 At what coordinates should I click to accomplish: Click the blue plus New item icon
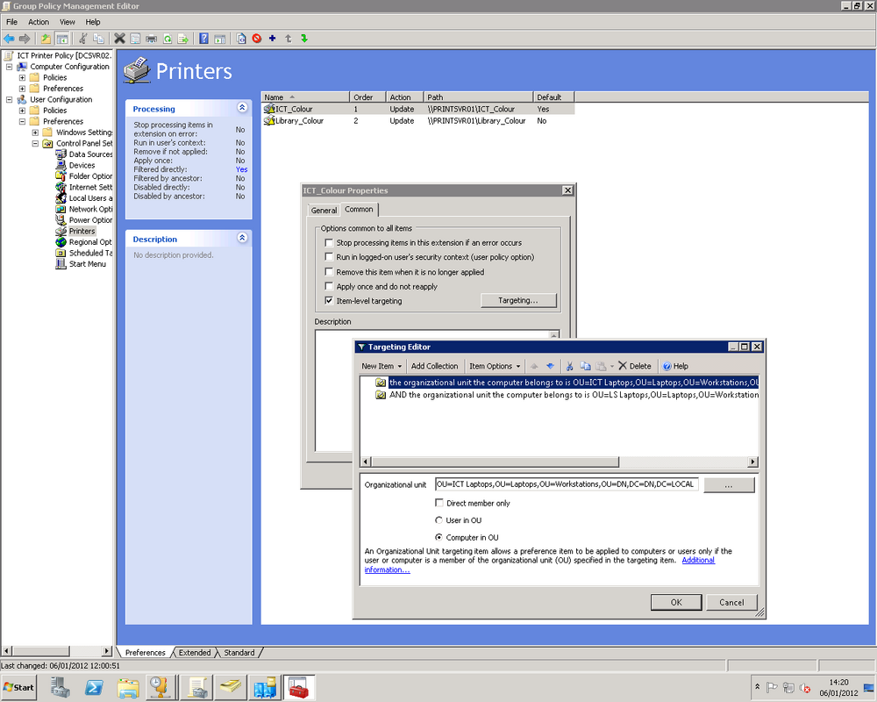click(273, 38)
